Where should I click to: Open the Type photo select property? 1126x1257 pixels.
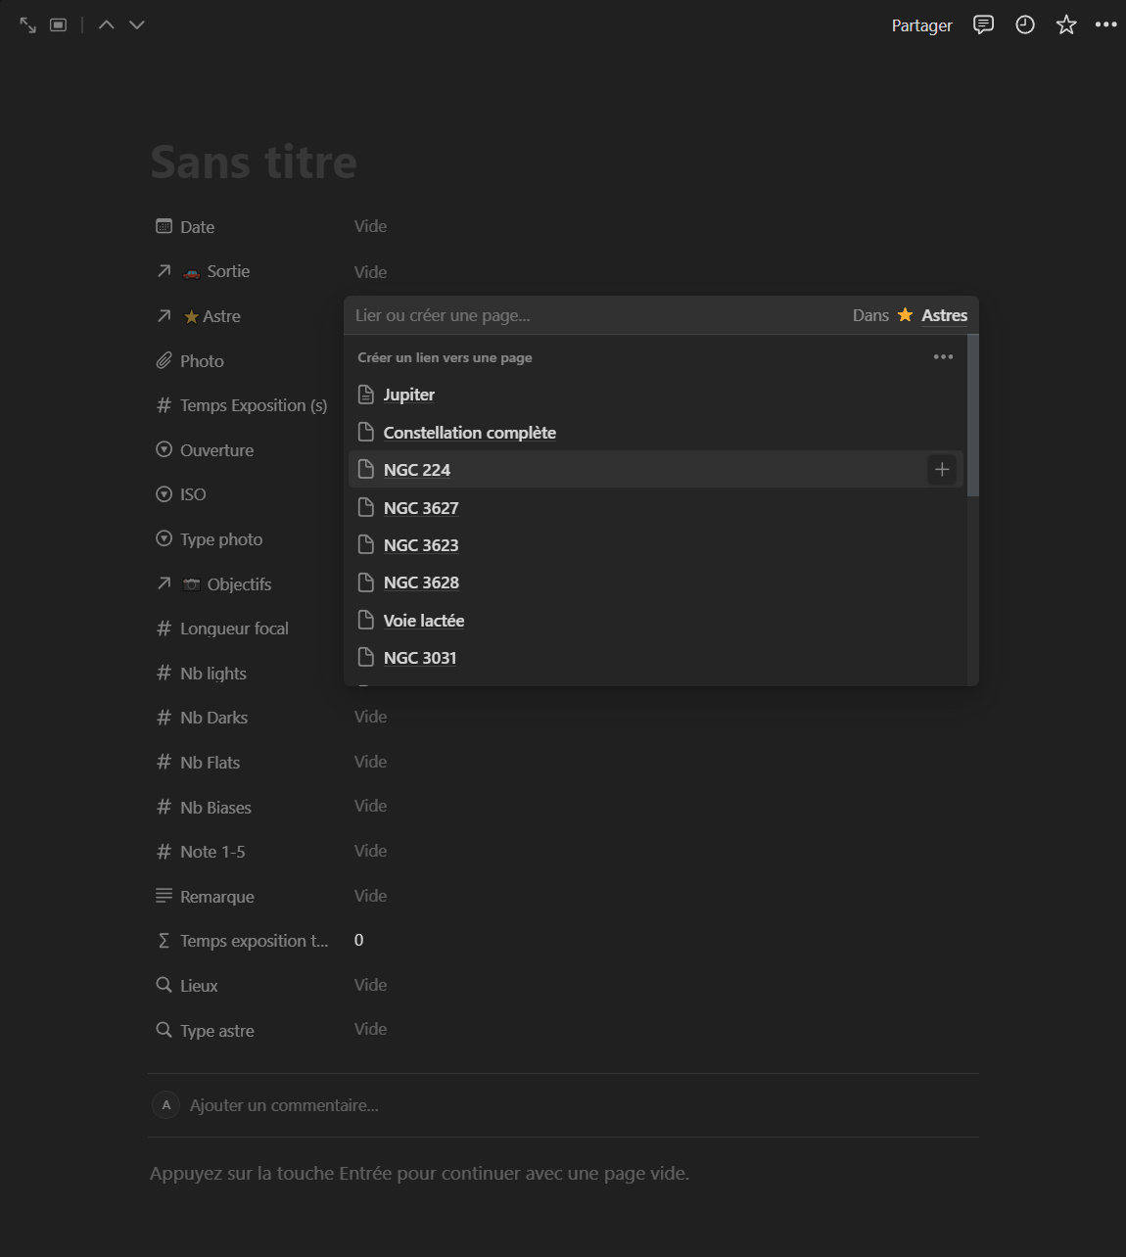(220, 539)
